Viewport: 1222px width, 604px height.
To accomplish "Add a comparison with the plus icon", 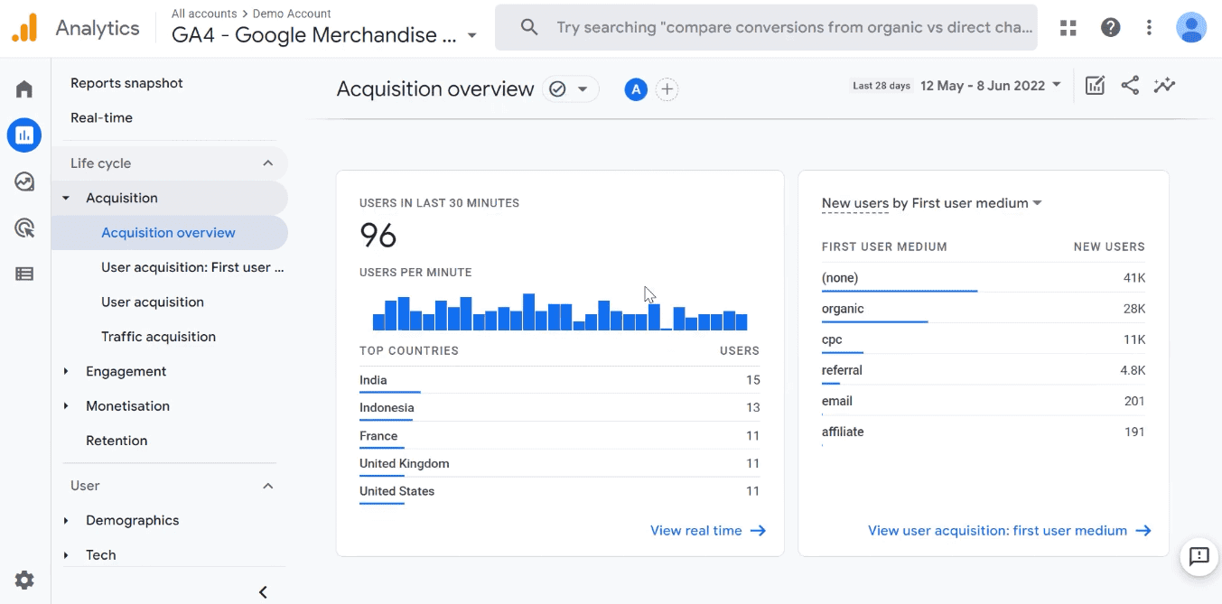I will (667, 89).
